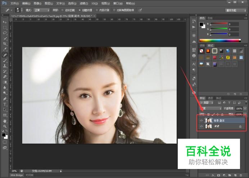The height and width of the screenshot is (178, 249).
Task: Hide the 背景 副本 layer eye icon
Action: click(201, 120)
